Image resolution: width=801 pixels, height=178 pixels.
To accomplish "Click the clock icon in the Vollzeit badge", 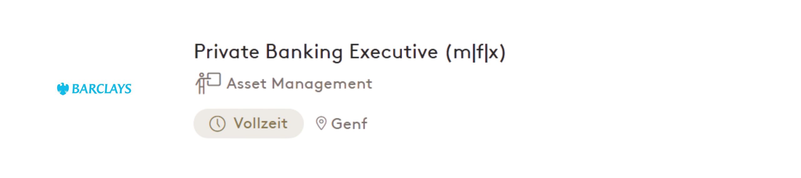I will tap(217, 124).
